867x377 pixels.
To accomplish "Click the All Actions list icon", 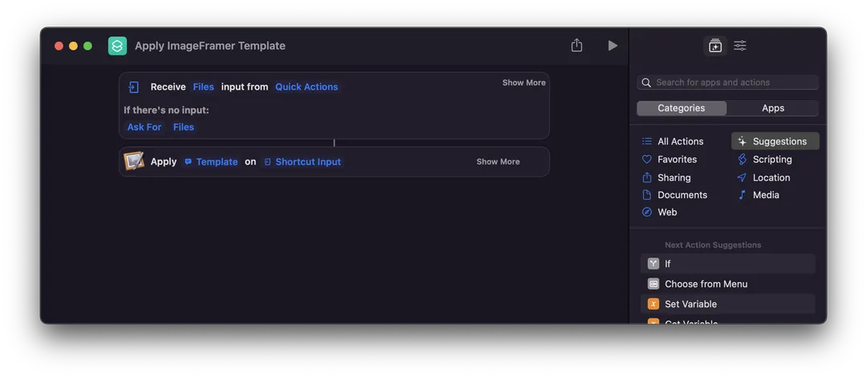I will (x=646, y=141).
